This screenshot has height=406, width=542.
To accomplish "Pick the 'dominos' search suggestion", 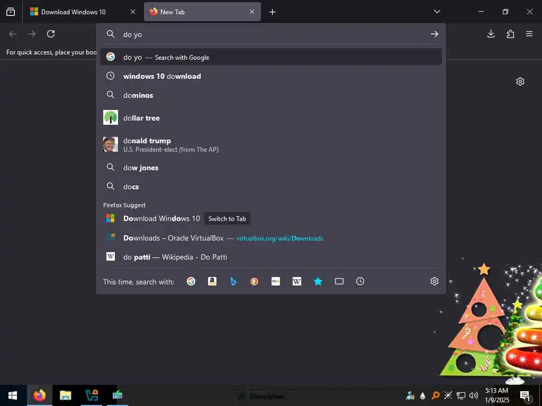I will click(x=271, y=95).
